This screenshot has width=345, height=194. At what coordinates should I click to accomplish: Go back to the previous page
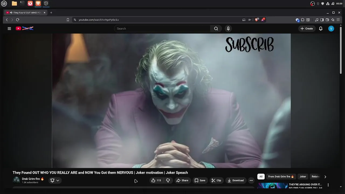coord(7,20)
